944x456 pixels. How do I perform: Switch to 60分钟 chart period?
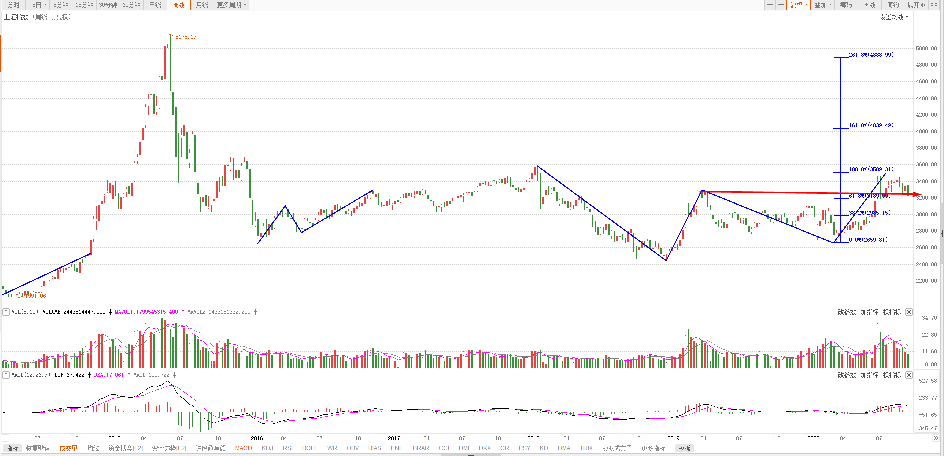131,5
